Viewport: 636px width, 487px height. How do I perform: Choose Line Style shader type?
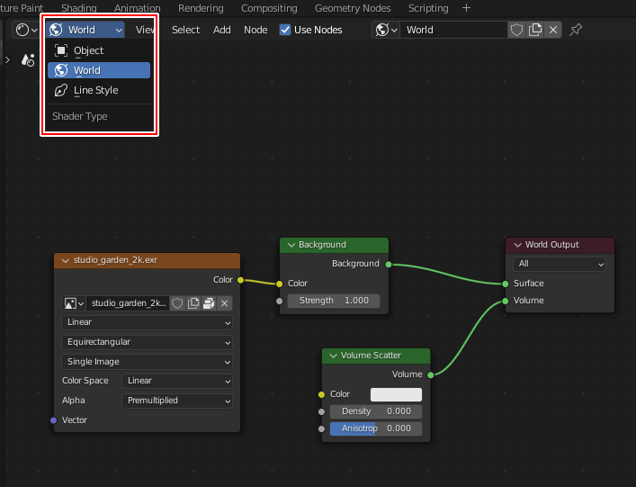click(x=94, y=90)
